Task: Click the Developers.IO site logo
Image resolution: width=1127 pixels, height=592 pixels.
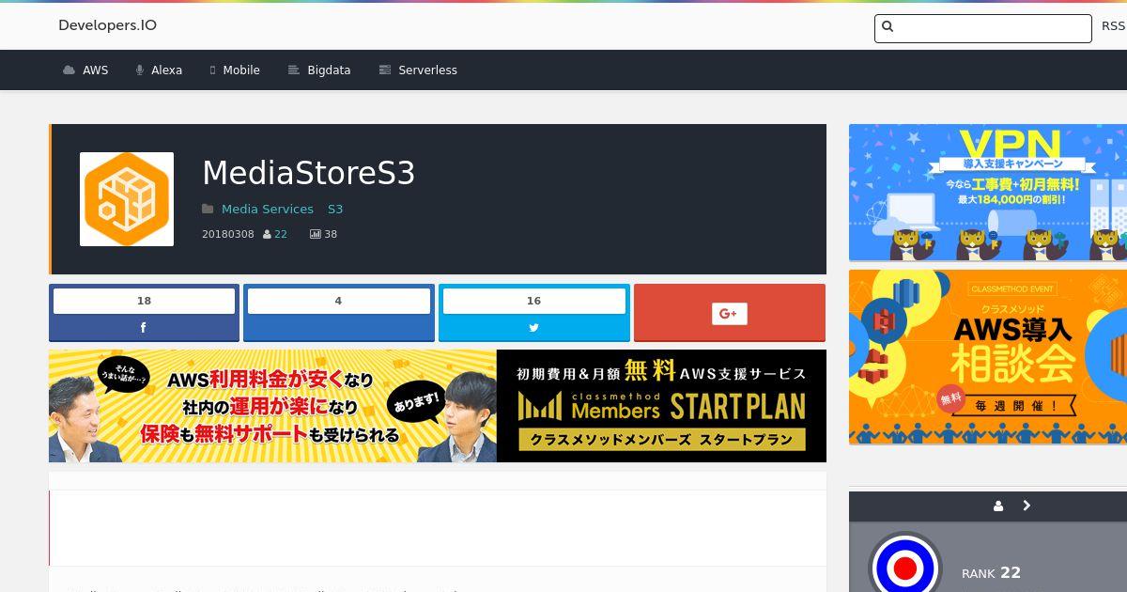Action: click(x=107, y=25)
